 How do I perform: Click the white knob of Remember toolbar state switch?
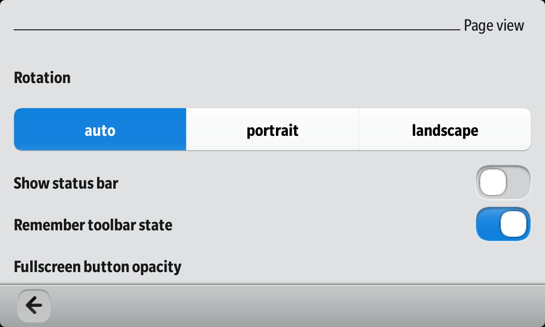(513, 224)
